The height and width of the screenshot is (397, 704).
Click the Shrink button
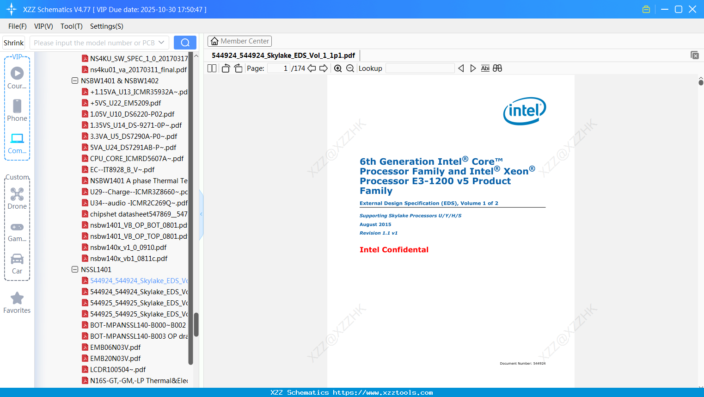pos(14,43)
